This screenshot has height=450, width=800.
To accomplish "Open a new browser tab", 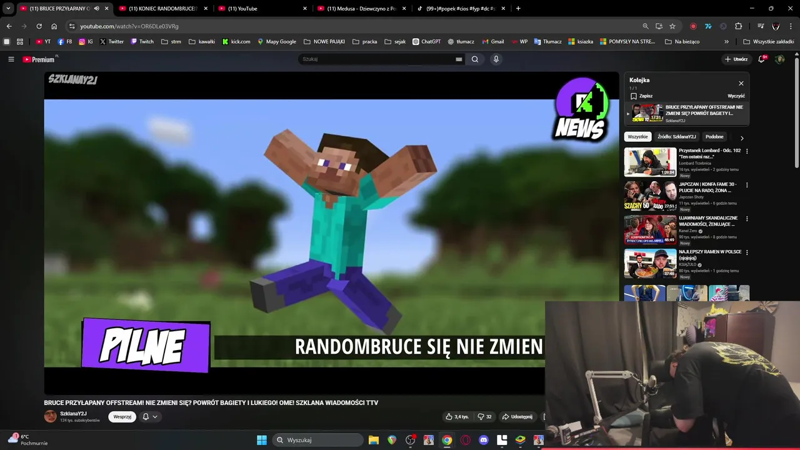I will (x=518, y=9).
